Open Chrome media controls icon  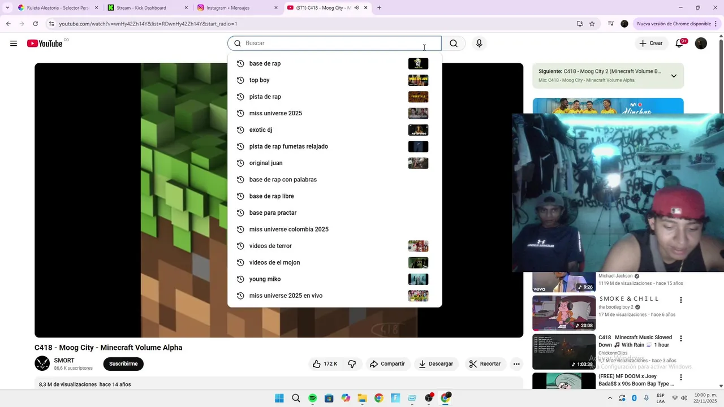click(x=611, y=24)
